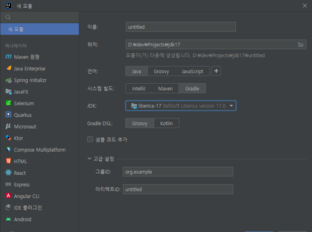
Task: Click the 위치 path field
Action: pos(216,44)
